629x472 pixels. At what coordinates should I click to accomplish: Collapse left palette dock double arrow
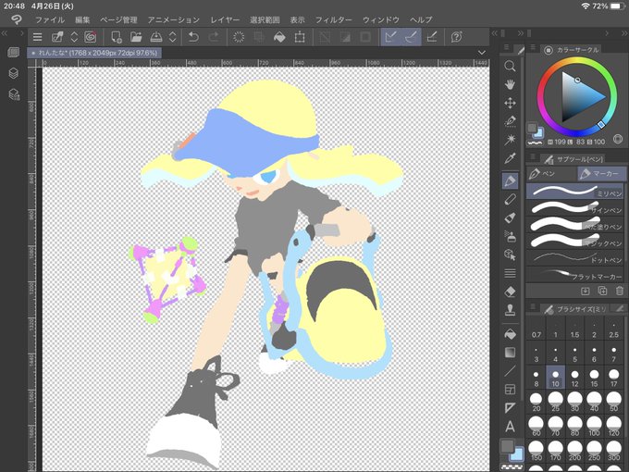[5, 33]
